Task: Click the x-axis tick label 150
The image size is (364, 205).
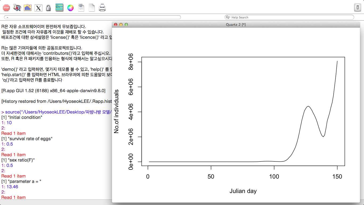Action: [x=337, y=176]
